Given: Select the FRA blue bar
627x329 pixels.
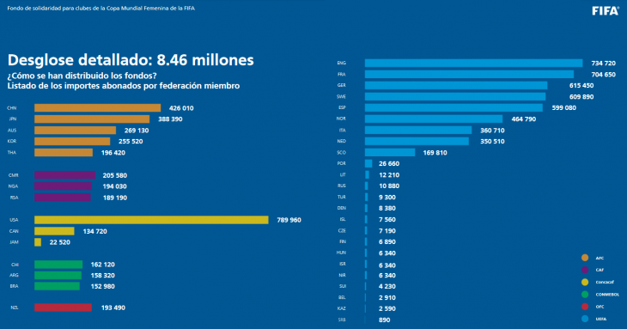Looking at the screenshot, I should pos(469,74).
